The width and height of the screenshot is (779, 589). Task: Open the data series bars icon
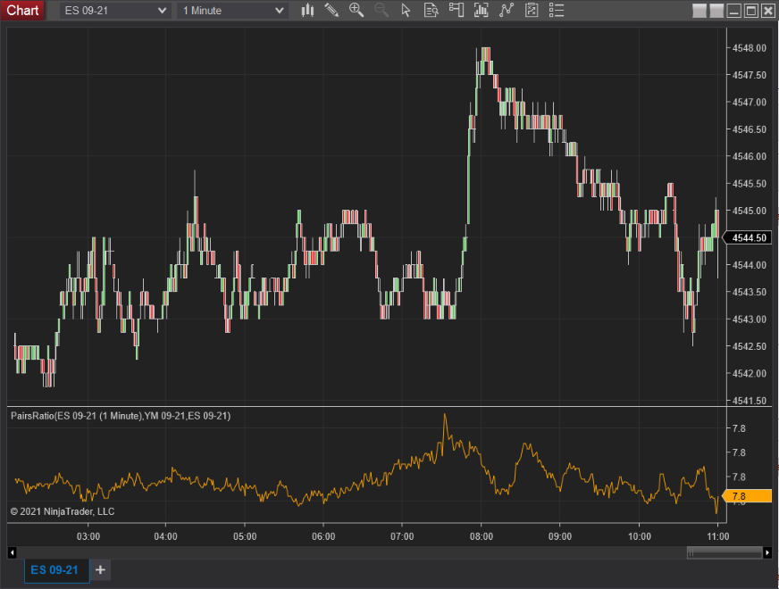point(481,11)
